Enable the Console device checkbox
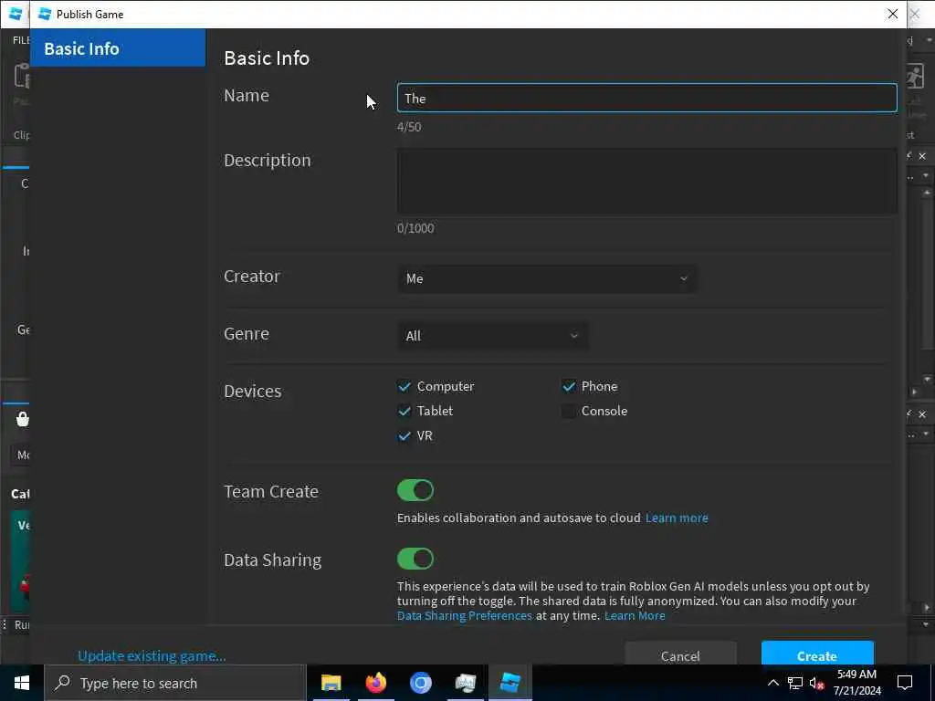The image size is (935, 701). tap(568, 412)
